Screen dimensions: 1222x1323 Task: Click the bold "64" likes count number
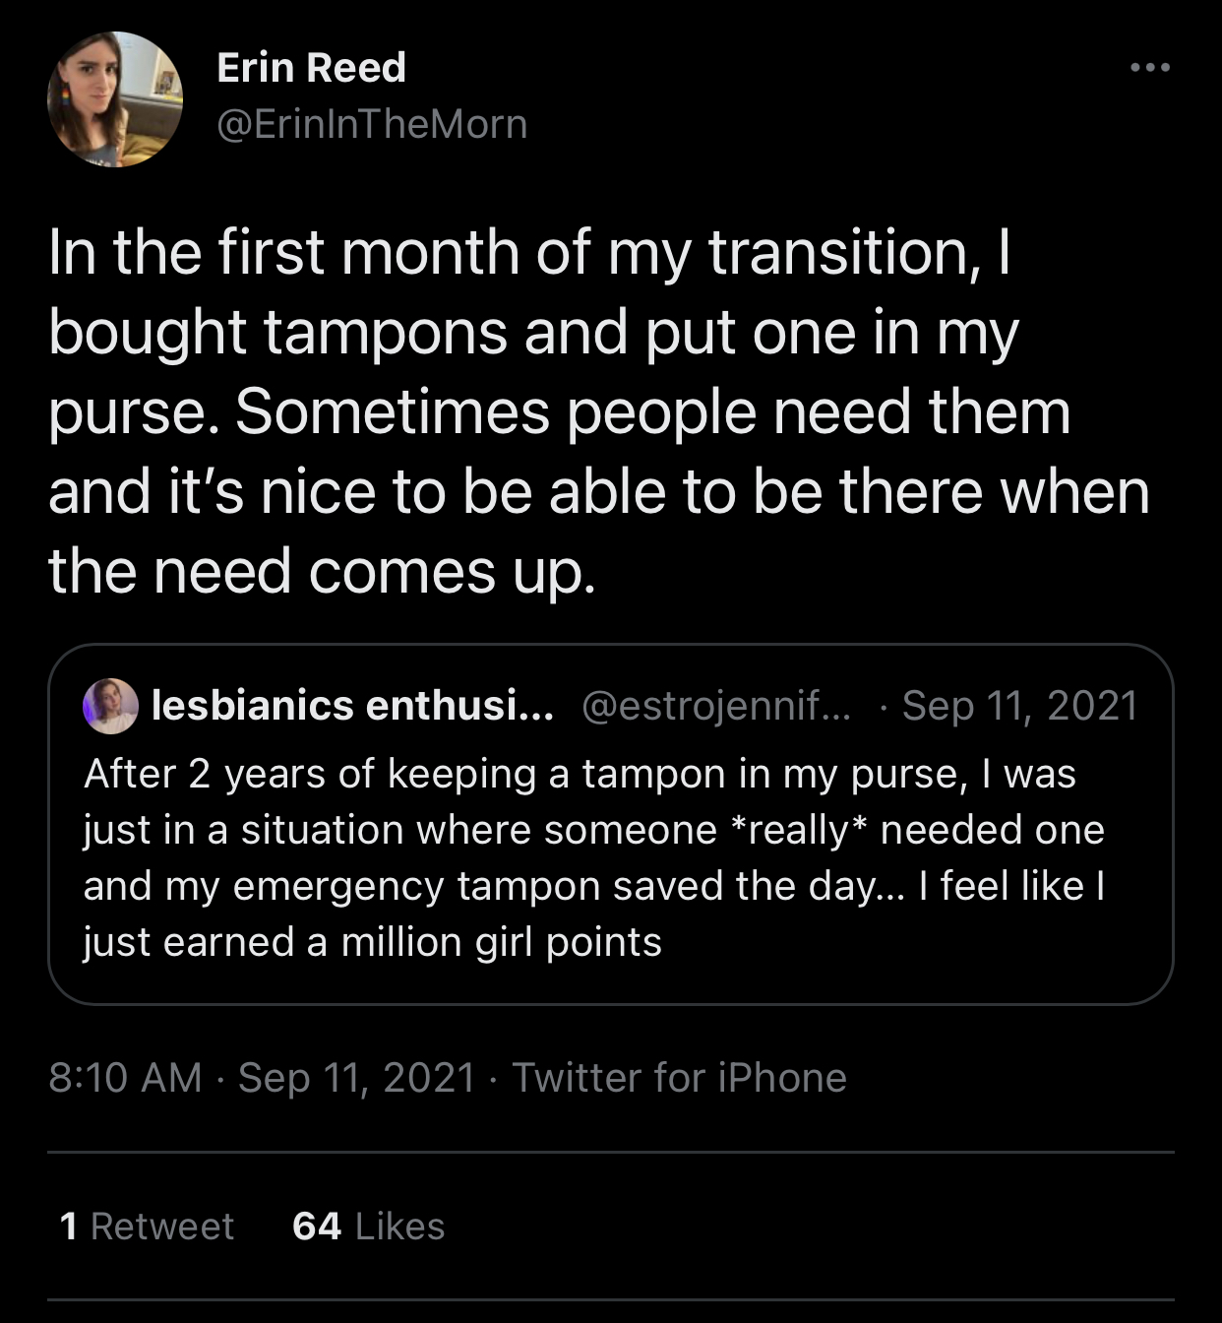(x=317, y=1227)
